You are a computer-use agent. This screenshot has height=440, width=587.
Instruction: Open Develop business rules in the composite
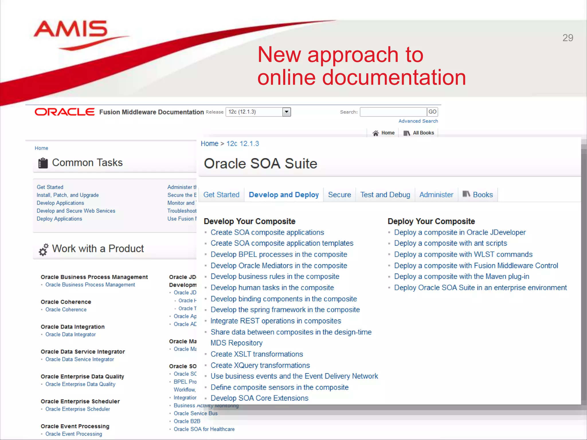[x=275, y=276]
